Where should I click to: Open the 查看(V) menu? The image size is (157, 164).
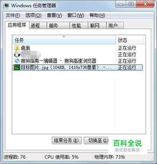click(x=54, y=15)
